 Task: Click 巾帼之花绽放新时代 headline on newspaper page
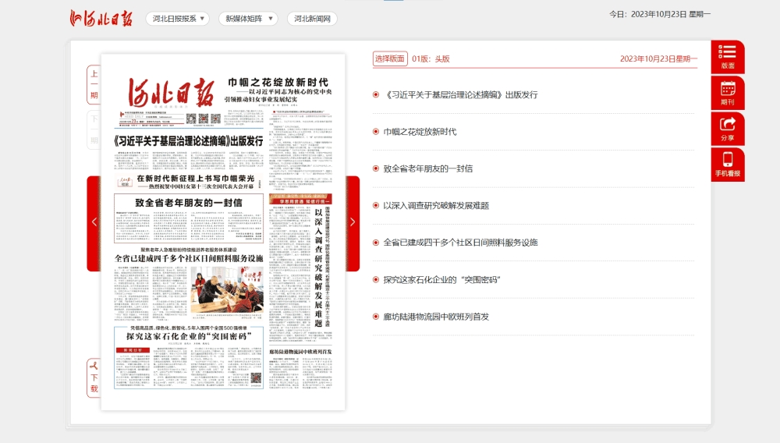(278, 82)
